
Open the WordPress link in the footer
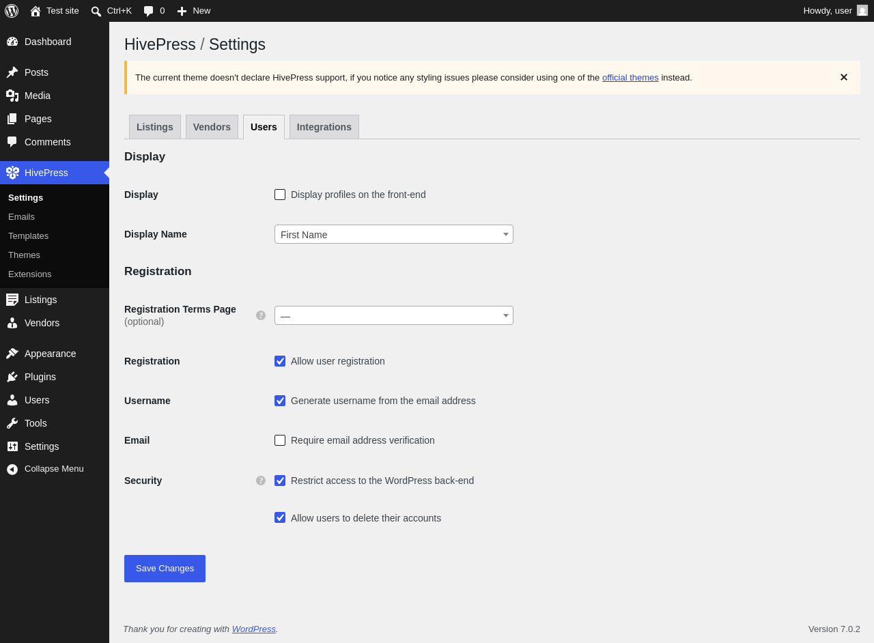[254, 629]
